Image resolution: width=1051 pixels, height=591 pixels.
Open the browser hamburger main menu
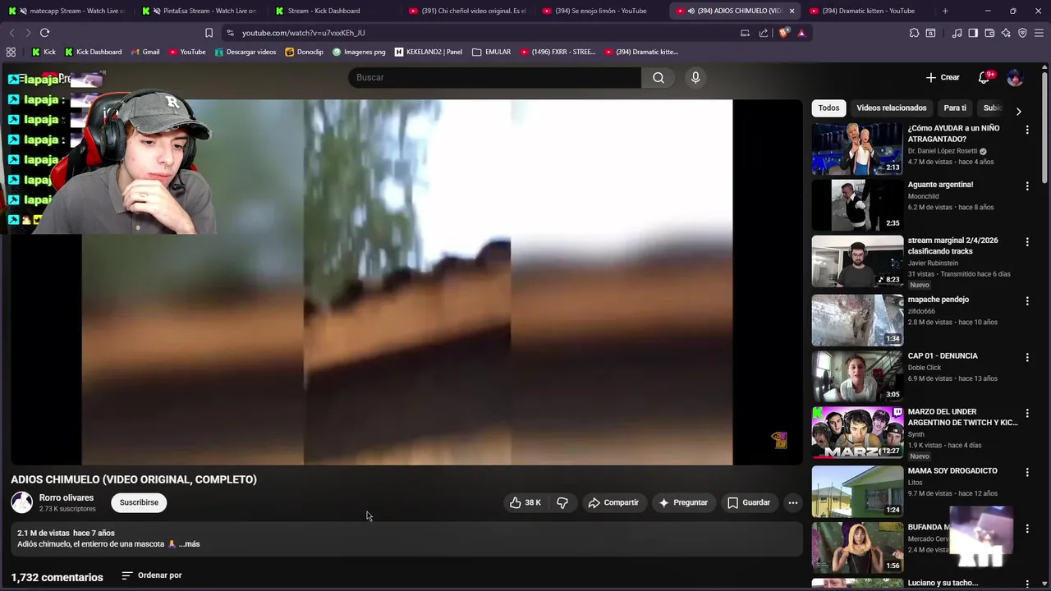pos(1039,33)
